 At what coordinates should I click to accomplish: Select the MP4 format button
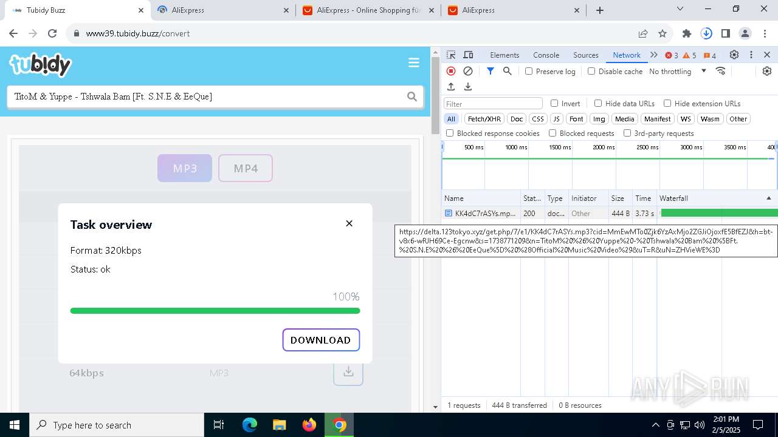[x=246, y=168]
